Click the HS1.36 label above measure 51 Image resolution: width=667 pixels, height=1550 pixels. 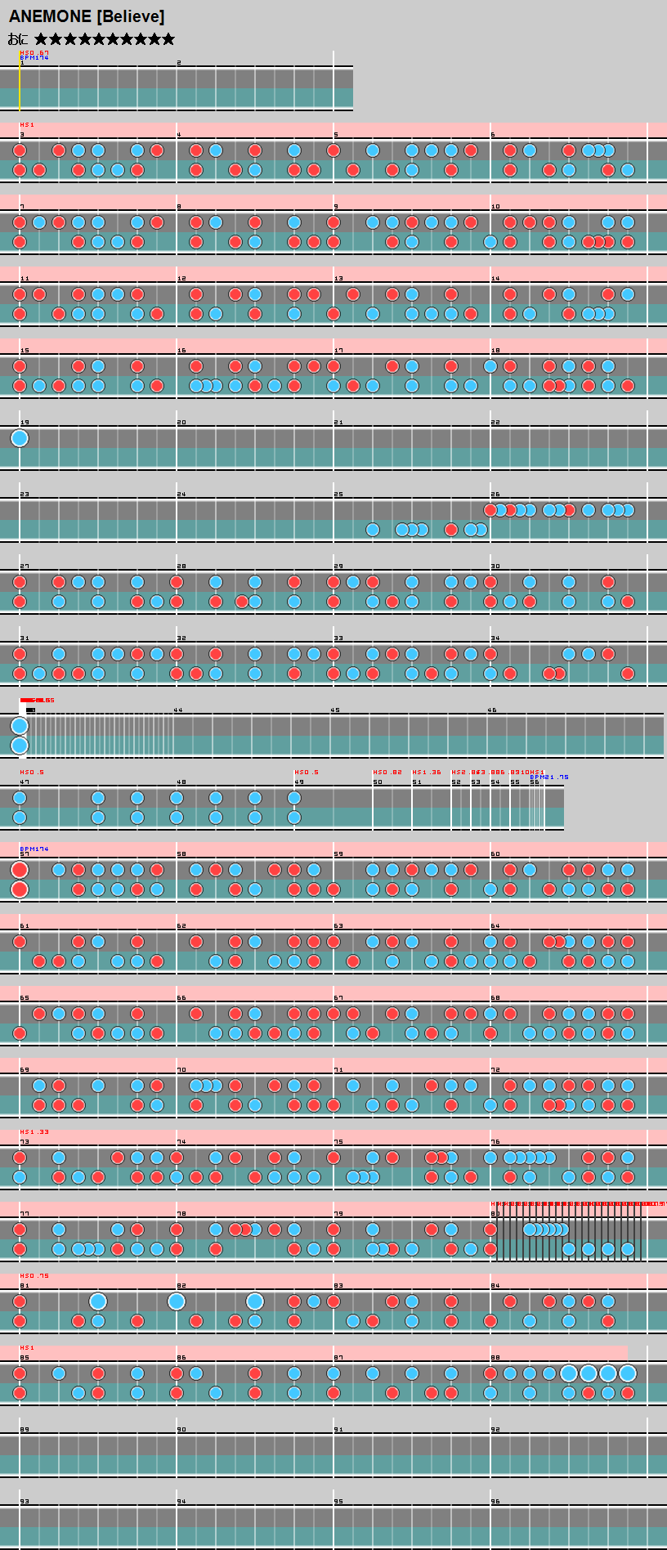(x=427, y=773)
